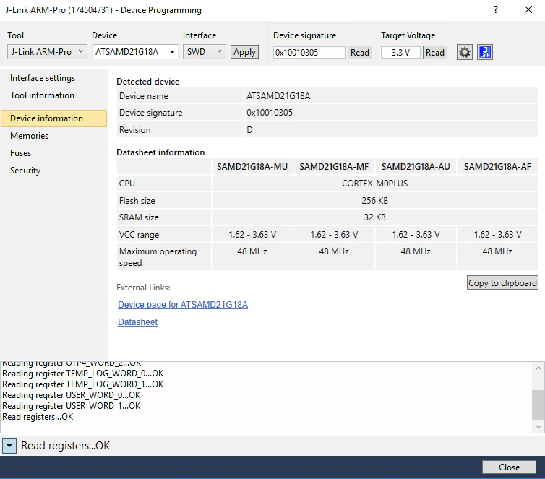This screenshot has height=479, width=545.
Task: Close the dialog with the X button
Action: (528, 9)
